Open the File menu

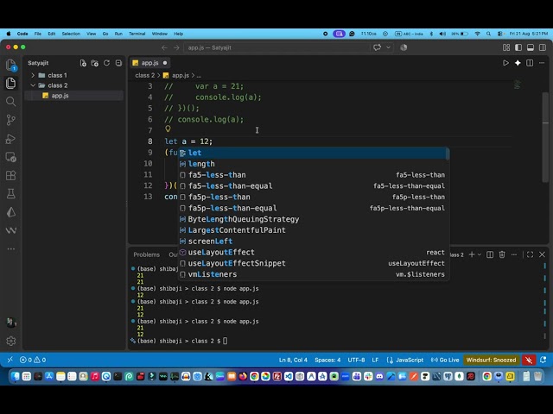pyautogui.click(x=38, y=34)
